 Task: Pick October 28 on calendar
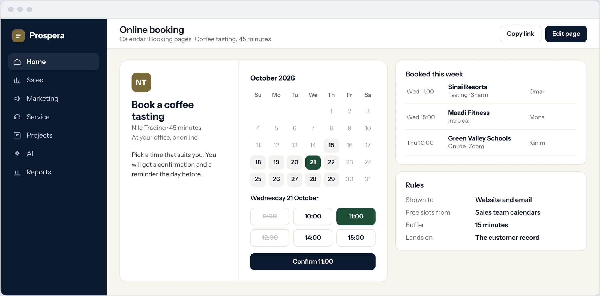click(313, 179)
